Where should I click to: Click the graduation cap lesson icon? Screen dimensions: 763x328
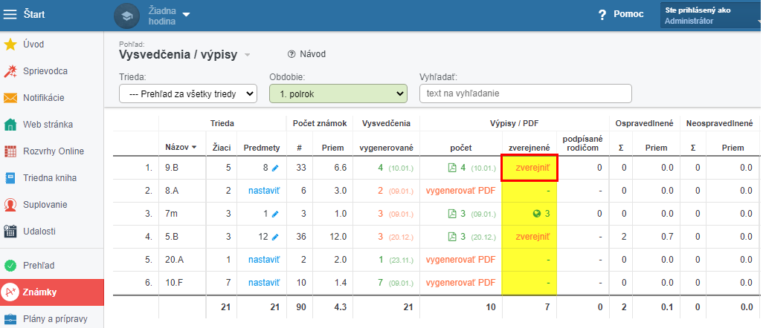126,16
